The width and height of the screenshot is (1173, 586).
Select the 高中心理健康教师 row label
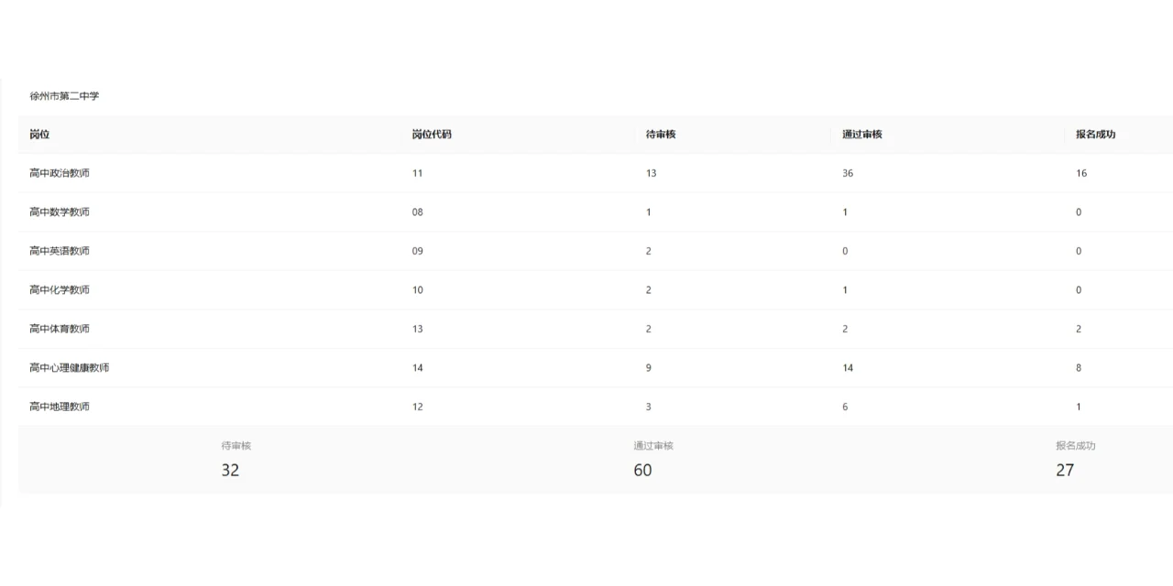pos(70,368)
